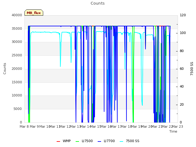The height and width of the screenshot is (147, 196).
Task: Click the 15000 left axis tick
Action: pyautogui.click(x=17, y=82)
